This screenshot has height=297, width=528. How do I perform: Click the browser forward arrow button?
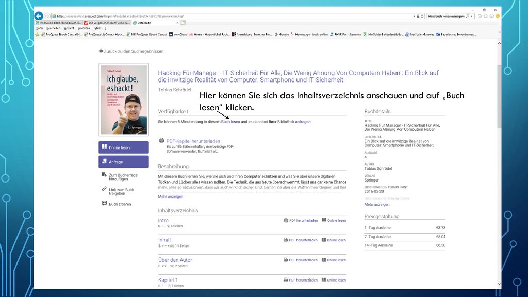pyautogui.click(x=47, y=16)
